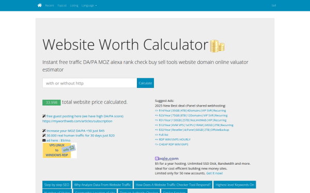Click the 'Website Worth Calculator' heading

[126, 45]
